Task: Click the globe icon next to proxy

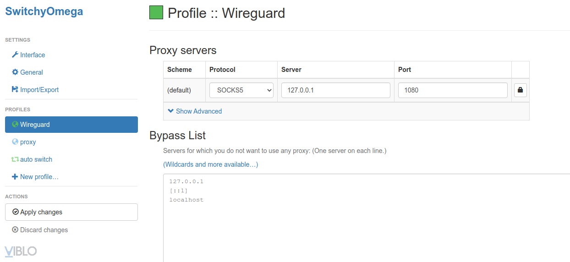Action: click(15, 142)
